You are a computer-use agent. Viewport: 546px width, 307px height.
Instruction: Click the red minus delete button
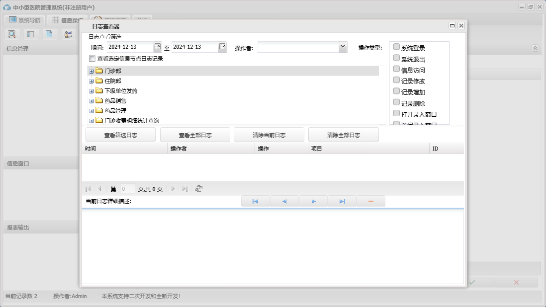point(370,201)
